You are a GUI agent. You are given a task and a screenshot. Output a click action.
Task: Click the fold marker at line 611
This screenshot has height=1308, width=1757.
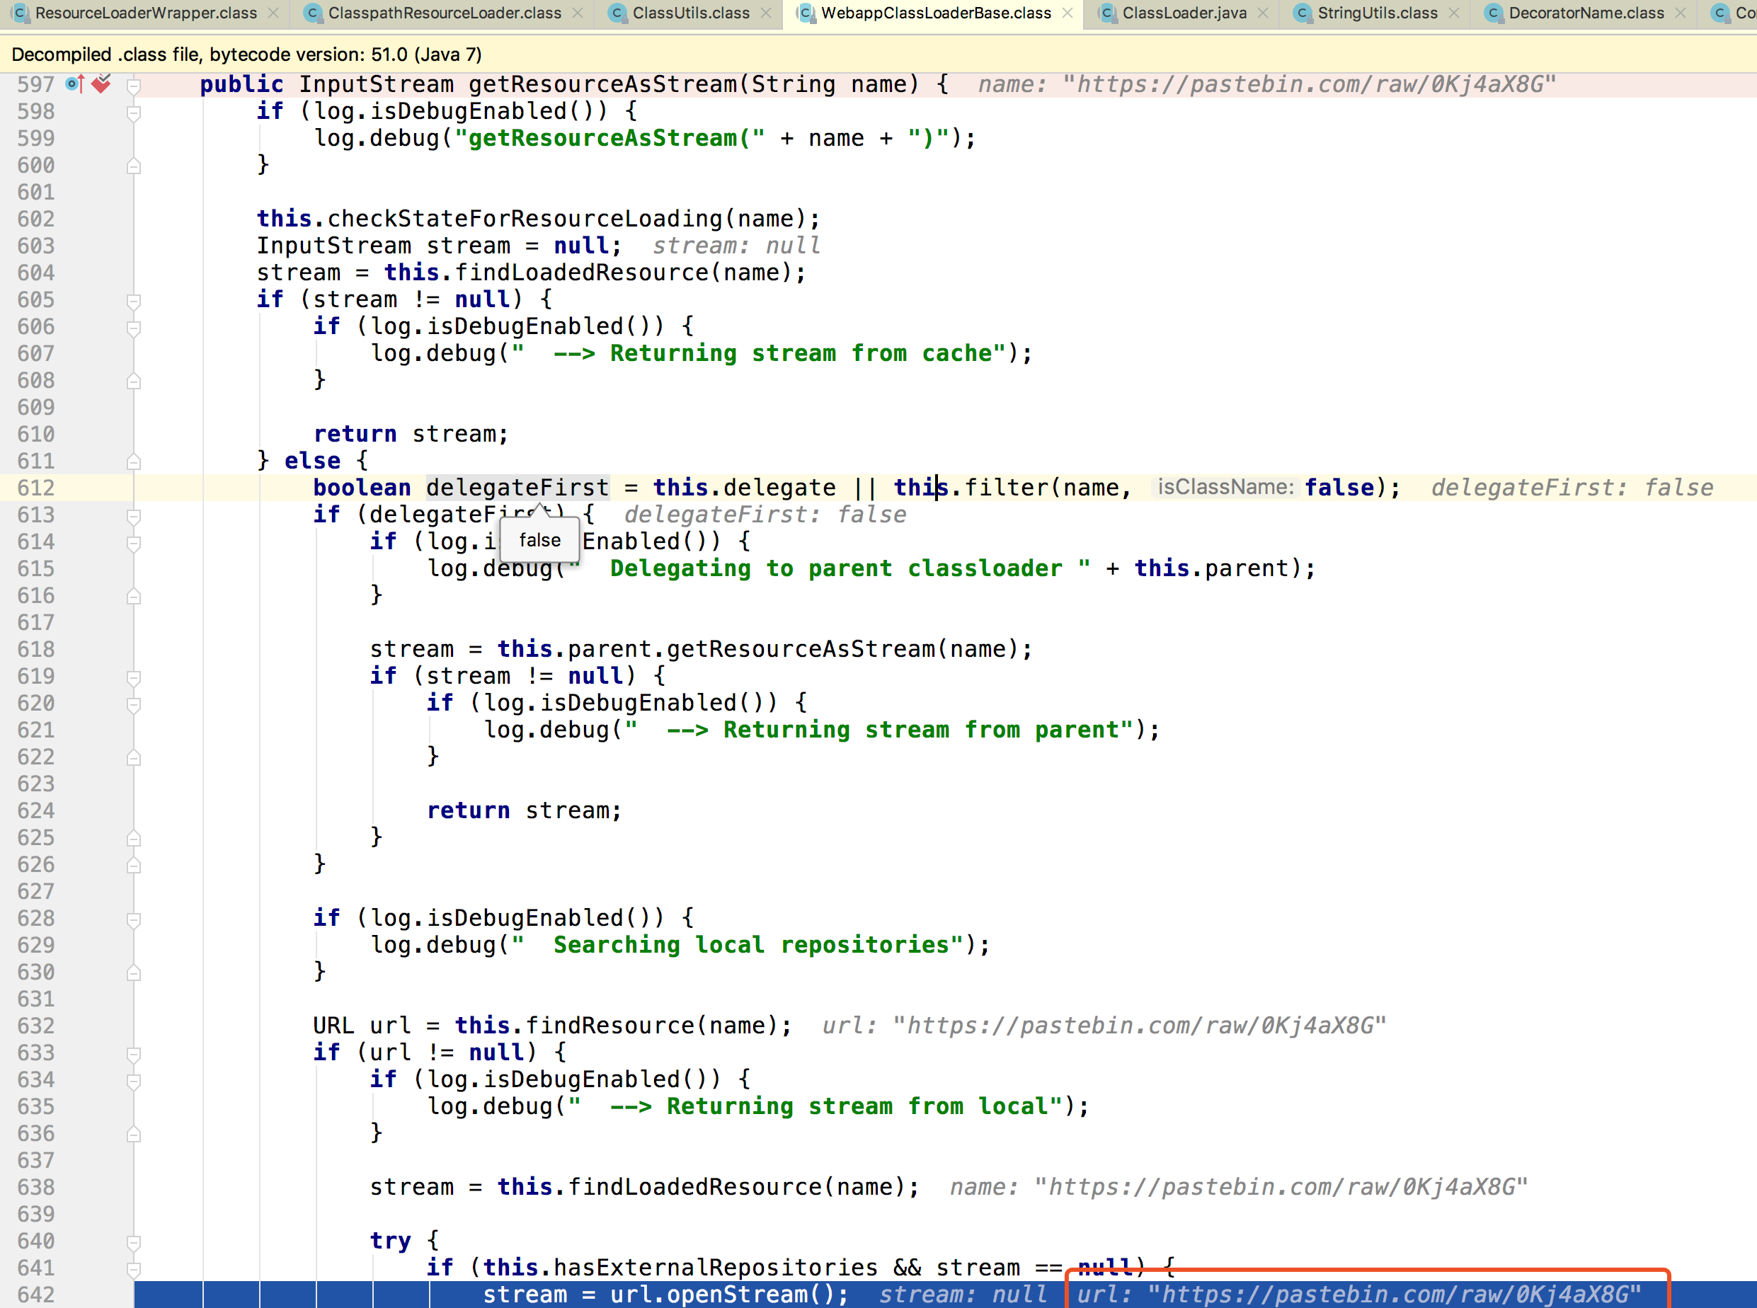tap(134, 461)
